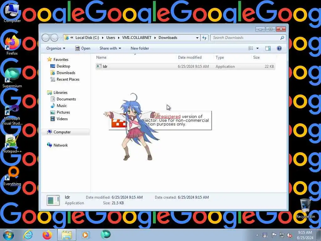Image resolution: width=321 pixels, height=241 pixels.
Task: Click the search magnifier icon
Action: (282, 38)
